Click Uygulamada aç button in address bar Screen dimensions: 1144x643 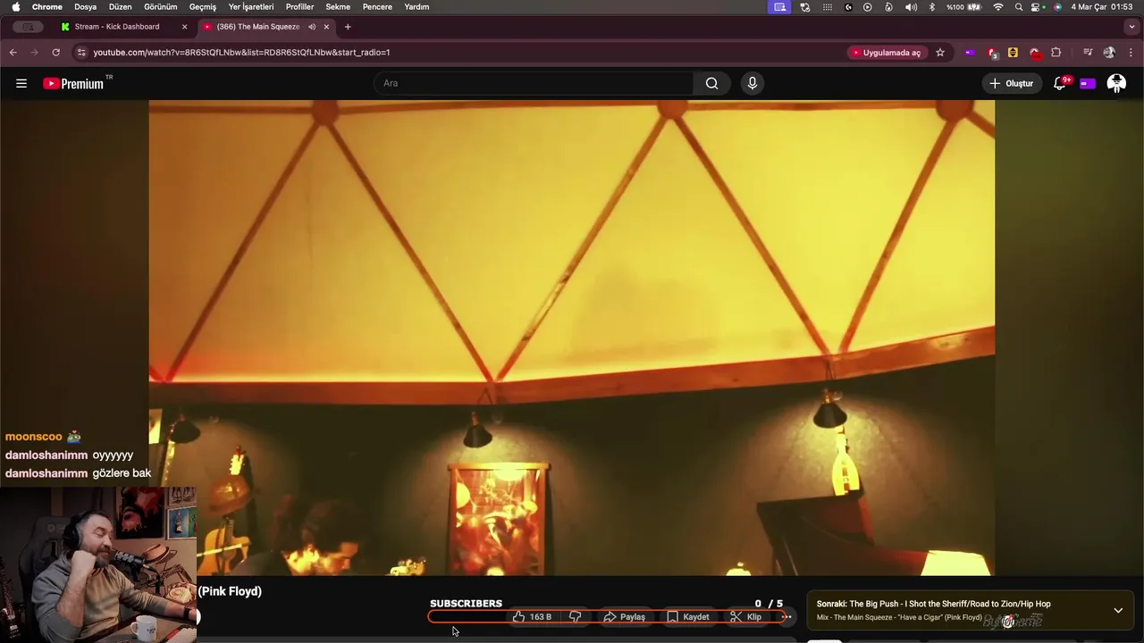click(x=886, y=53)
